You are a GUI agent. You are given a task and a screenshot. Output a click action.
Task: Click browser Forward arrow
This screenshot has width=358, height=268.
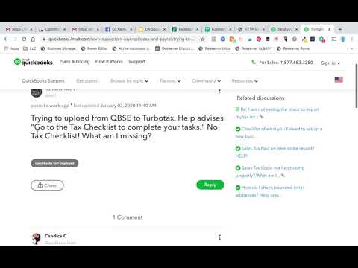click(x=15, y=39)
